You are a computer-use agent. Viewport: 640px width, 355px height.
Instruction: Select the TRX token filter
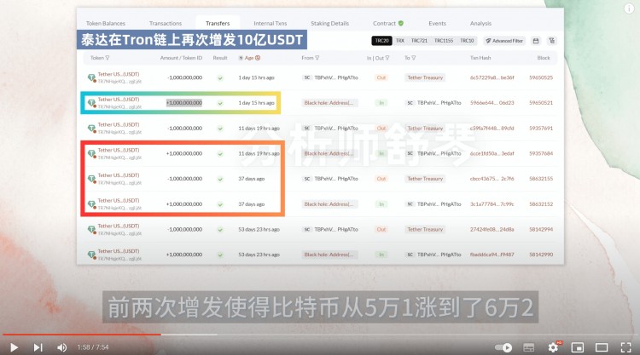tap(400, 41)
